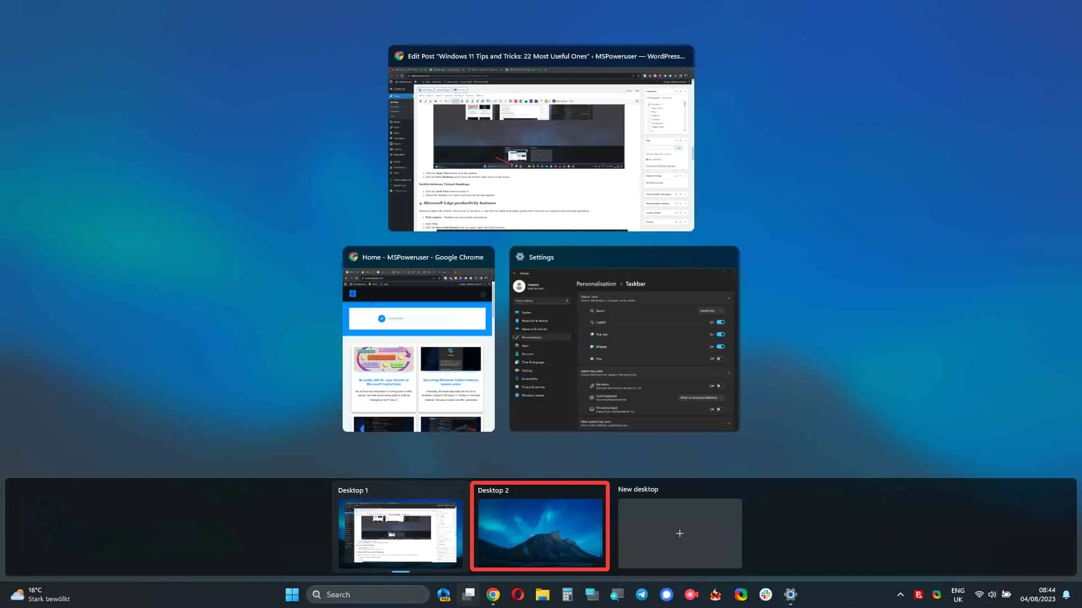1082x608 pixels.
Task: Open Google Chrome from the taskbar
Action: tap(493, 594)
